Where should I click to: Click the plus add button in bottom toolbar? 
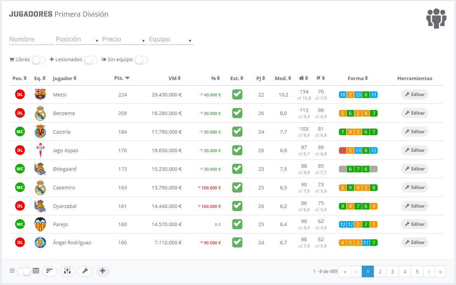pyautogui.click(x=102, y=271)
